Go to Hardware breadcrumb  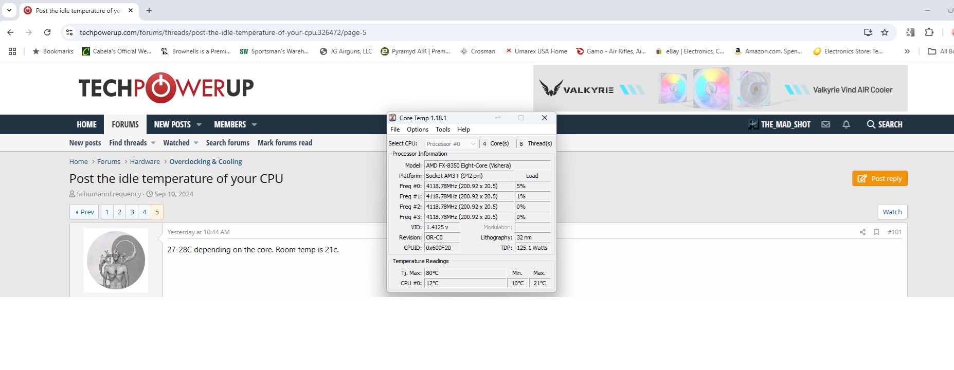pos(145,161)
